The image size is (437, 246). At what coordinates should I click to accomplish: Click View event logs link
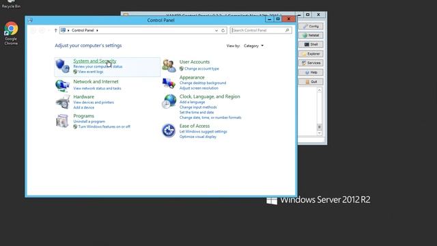tap(91, 72)
